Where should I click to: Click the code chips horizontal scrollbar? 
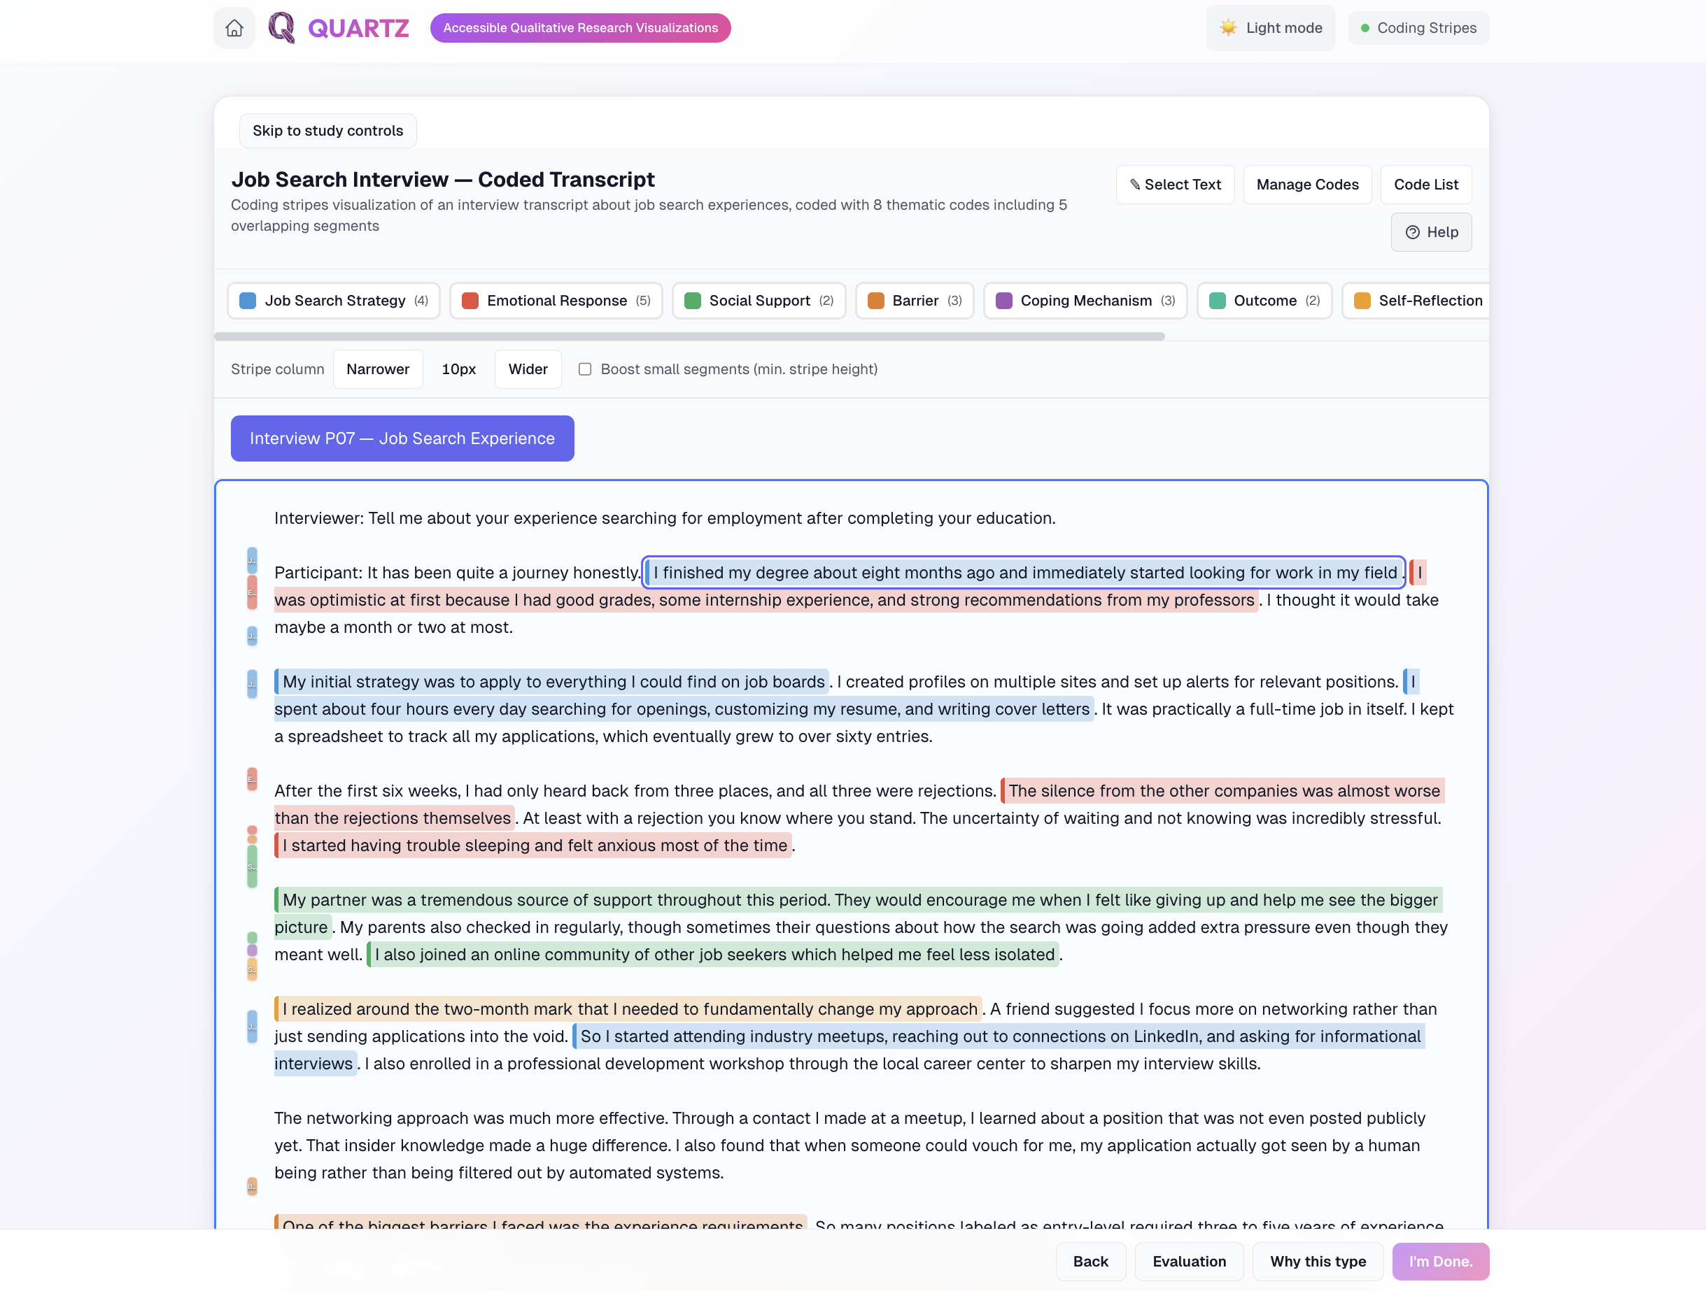[689, 336]
